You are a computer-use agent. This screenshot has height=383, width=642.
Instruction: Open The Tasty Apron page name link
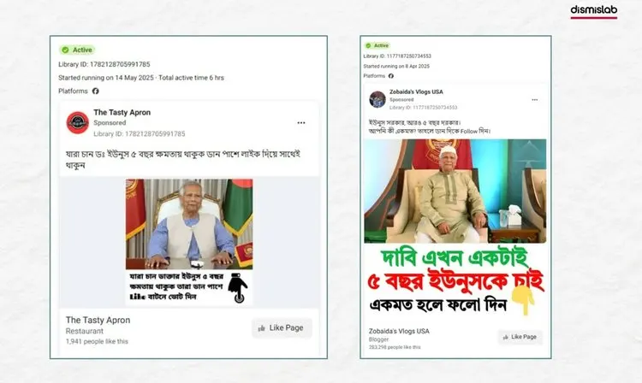point(122,112)
